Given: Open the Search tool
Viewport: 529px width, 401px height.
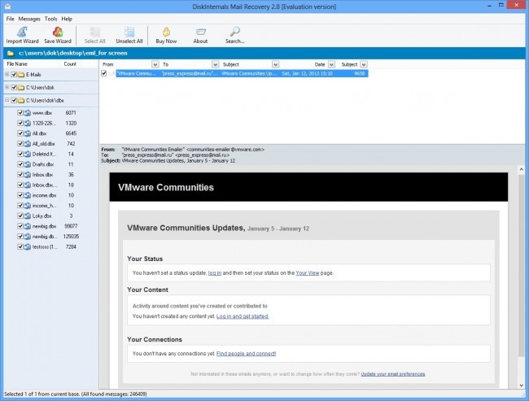Looking at the screenshot, I should [x=235, y=35].
